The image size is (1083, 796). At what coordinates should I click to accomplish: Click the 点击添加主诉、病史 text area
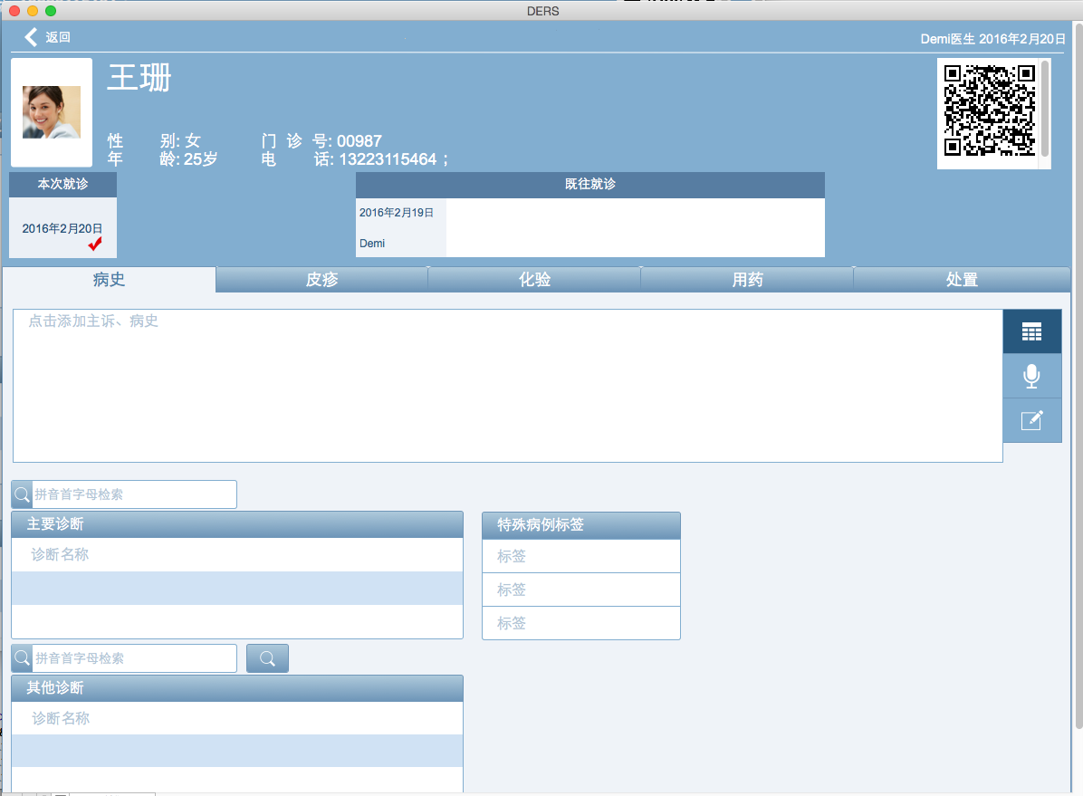click(x=507, y=385)
